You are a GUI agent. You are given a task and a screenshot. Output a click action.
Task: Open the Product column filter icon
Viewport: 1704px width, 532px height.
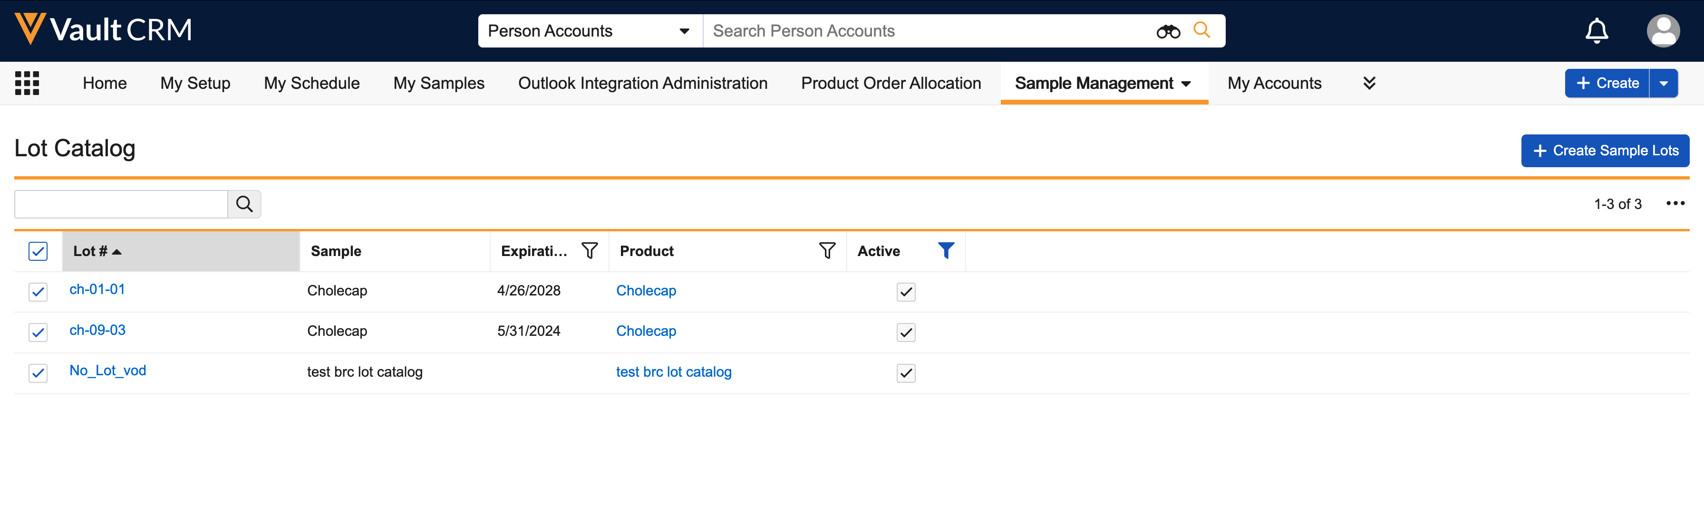[x=826, y=250]
